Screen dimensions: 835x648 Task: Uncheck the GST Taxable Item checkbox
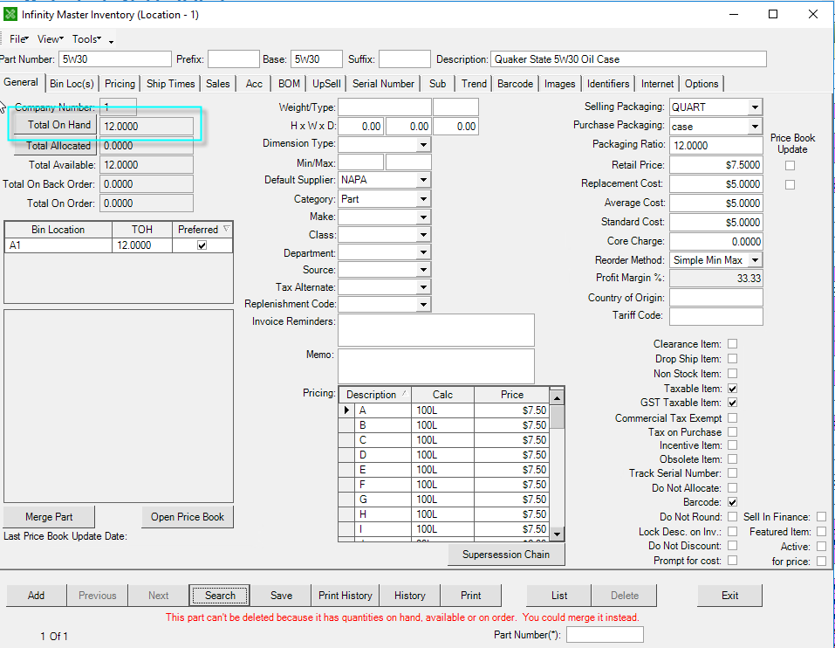[x=732, y=403]
